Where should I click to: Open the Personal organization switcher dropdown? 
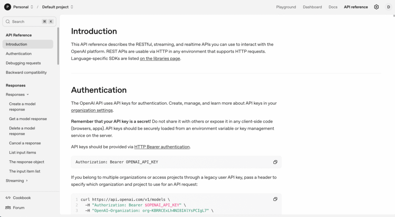click(x=32, y=7)
